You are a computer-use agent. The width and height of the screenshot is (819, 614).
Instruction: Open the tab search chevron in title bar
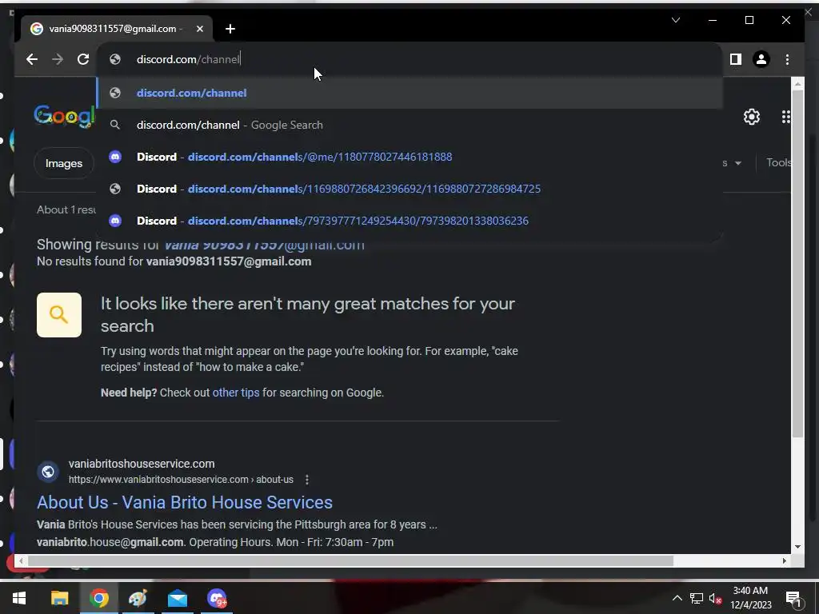pyautogui.click(x=675, y=20)
